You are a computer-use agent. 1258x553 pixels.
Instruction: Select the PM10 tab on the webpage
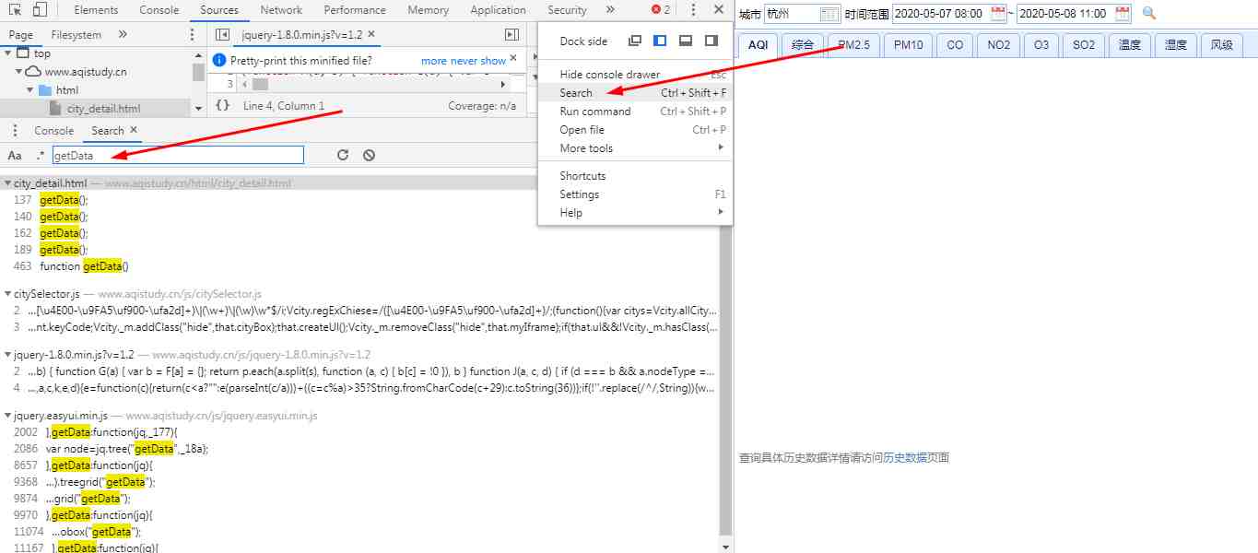(908, 45)
